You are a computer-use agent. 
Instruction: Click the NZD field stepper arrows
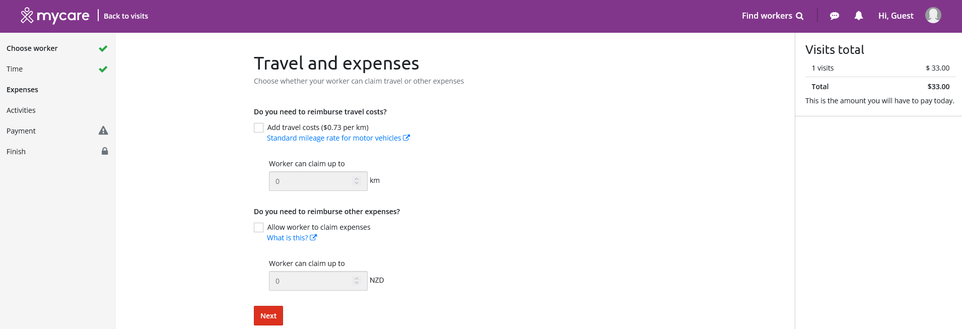(357, 281)
